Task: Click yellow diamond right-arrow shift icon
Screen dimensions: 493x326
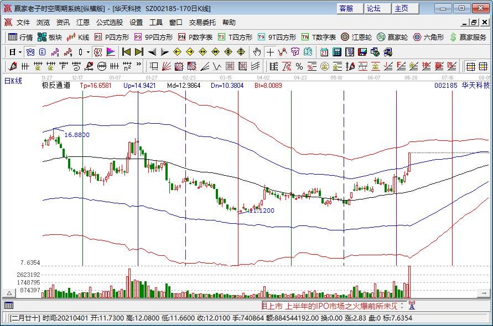Action: (190, 52)
